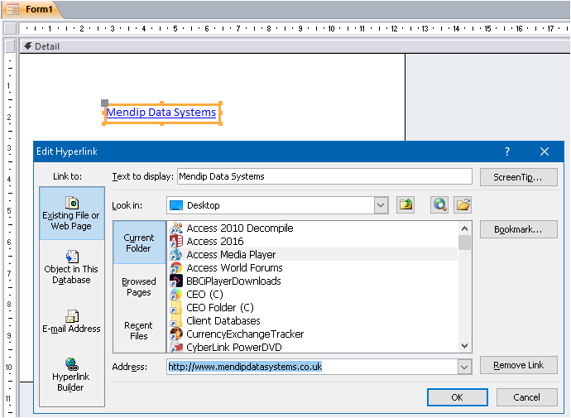The image size is (571, 418).
Task: Click the Bookmark button
Action: (x=518, y=229)
